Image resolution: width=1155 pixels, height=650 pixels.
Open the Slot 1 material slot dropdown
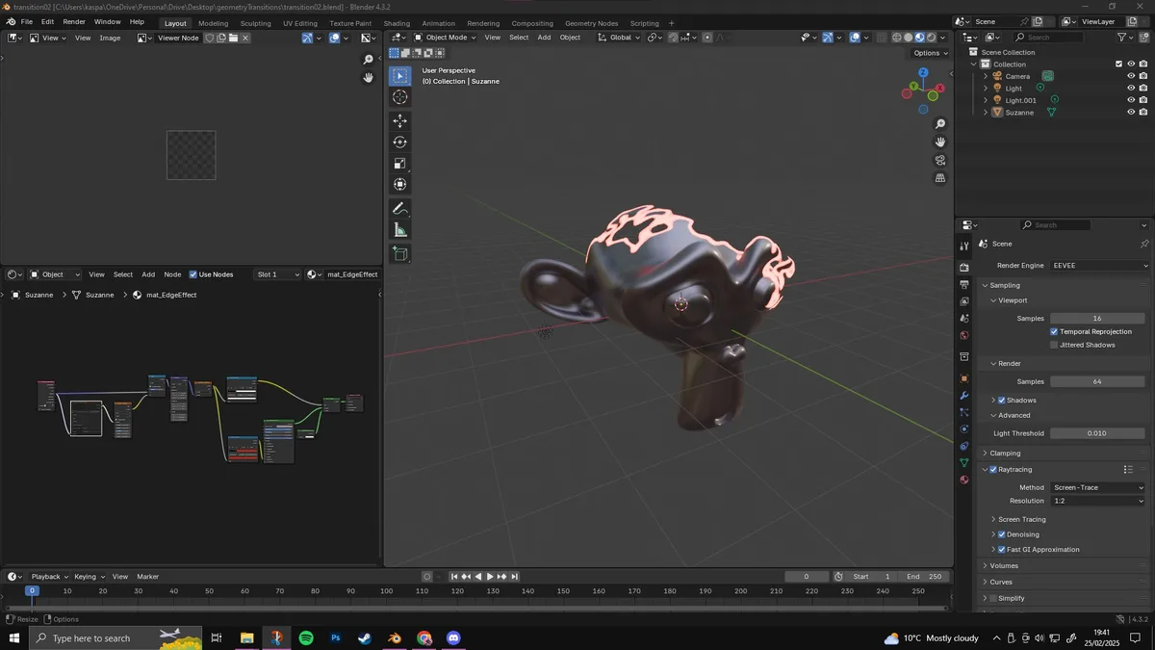(278, 274)
